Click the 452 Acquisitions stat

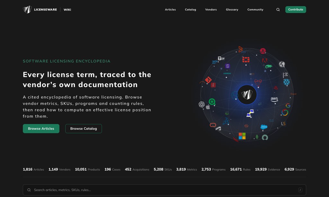pyautogui.click(x=137, y=169)
